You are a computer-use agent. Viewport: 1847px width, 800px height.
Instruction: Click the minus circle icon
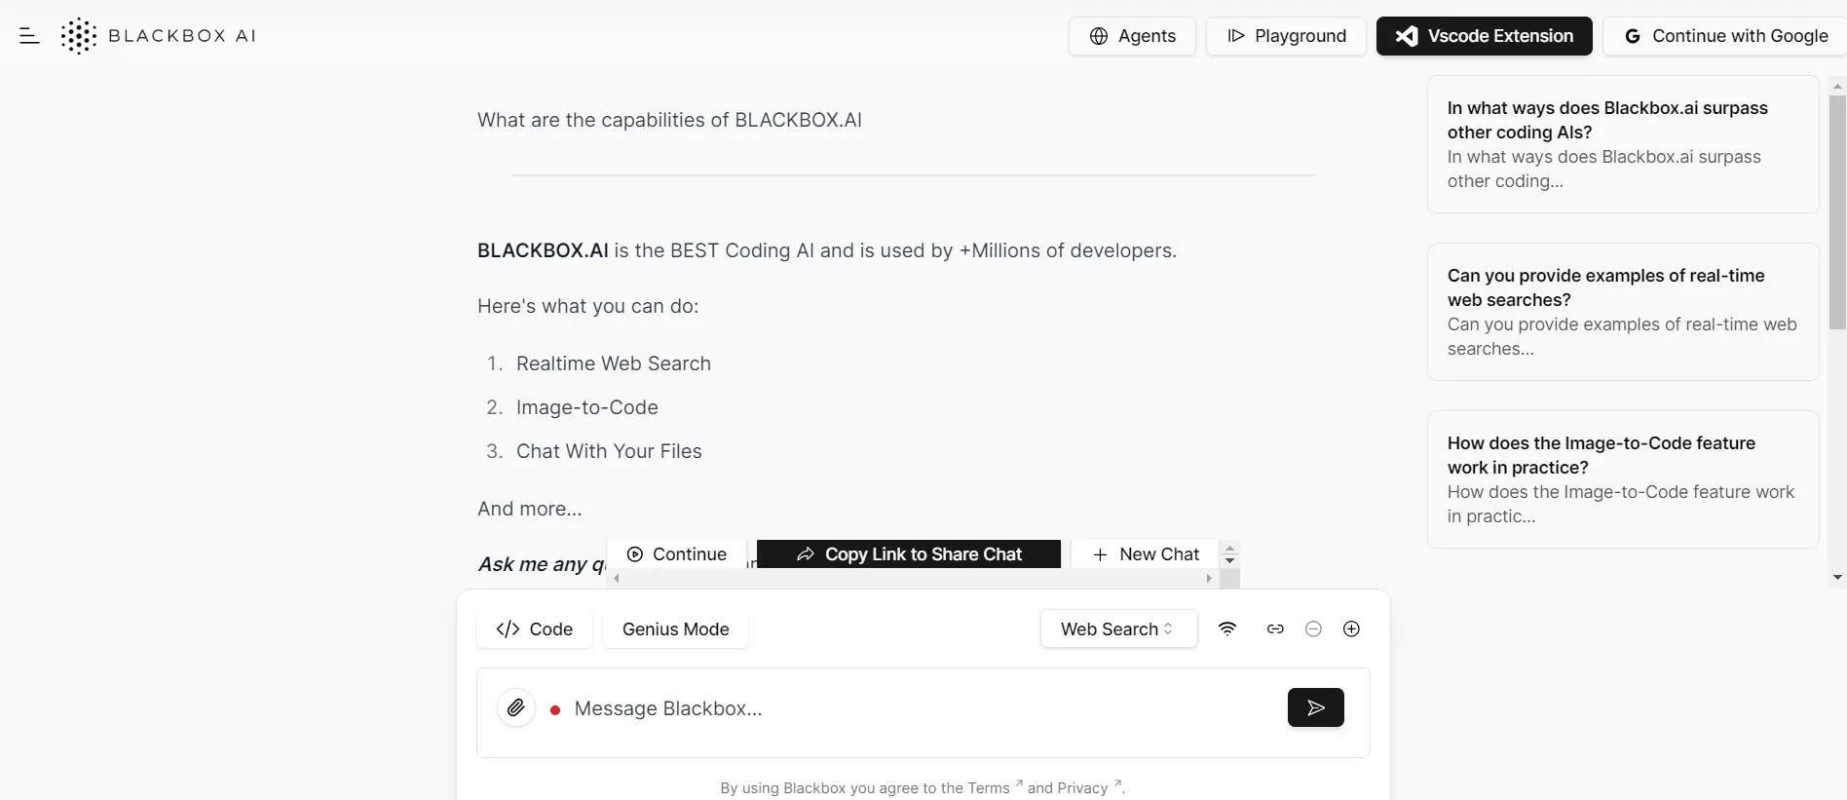[x=1313, y=629]
